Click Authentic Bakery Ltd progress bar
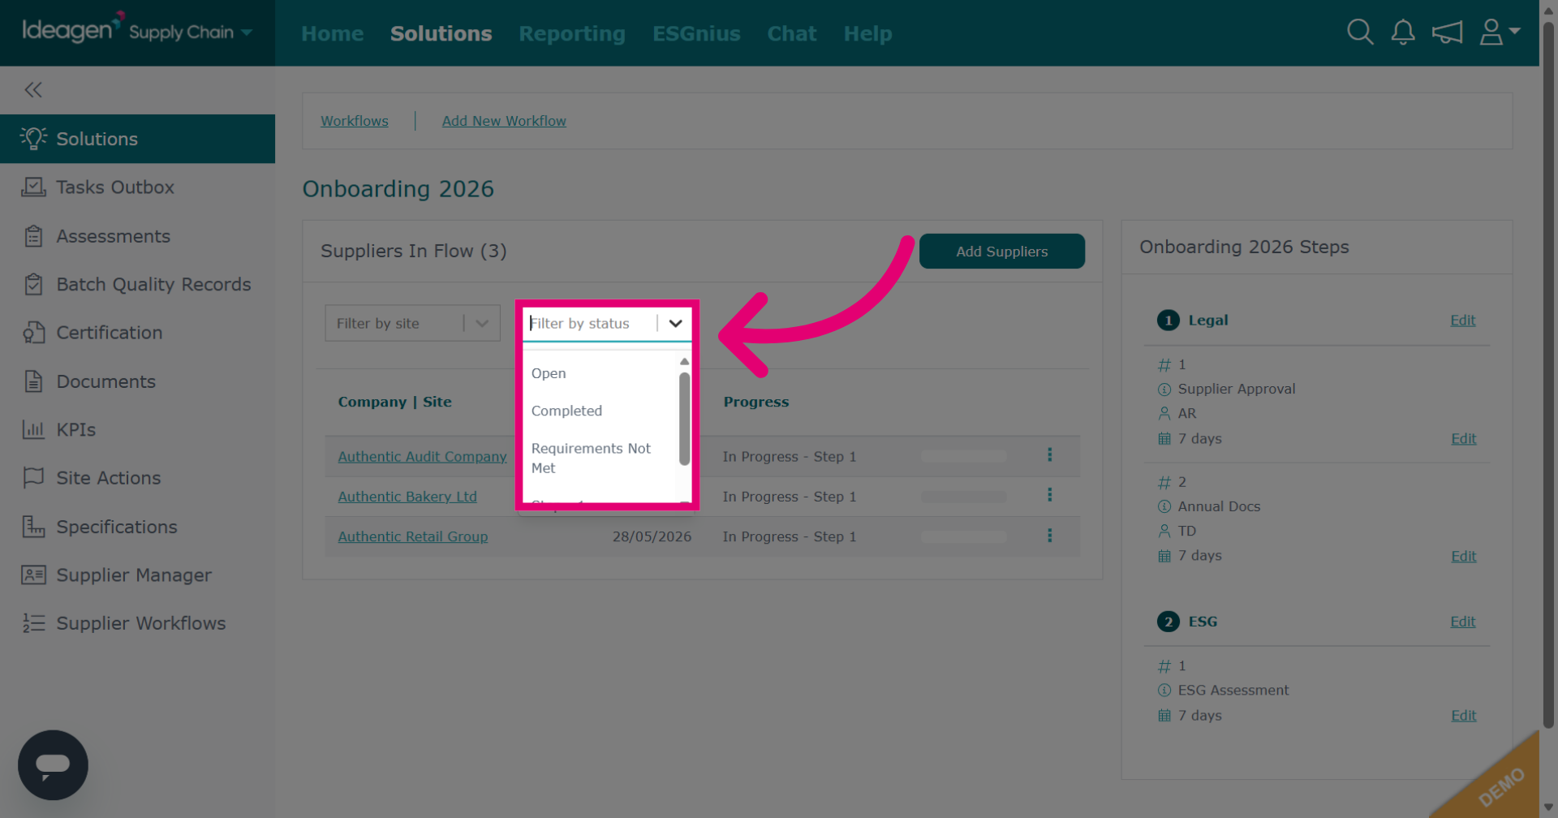 (963, 497)
